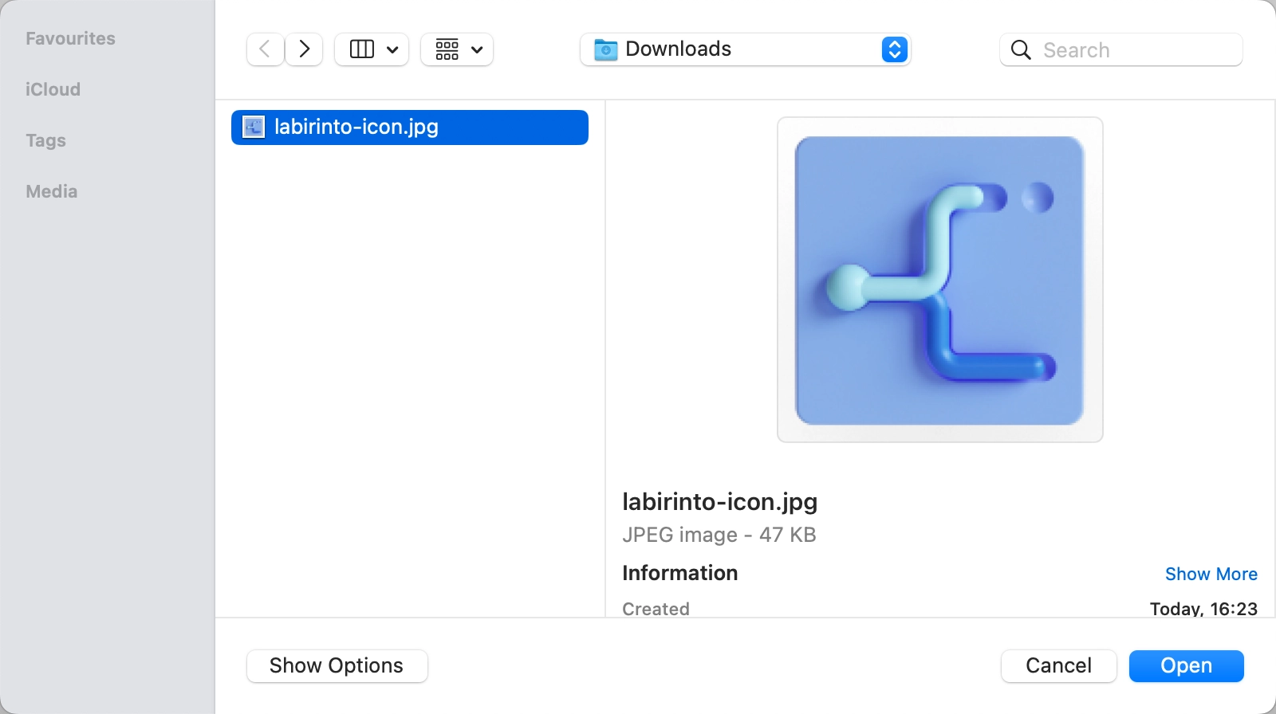Click the Show Options button

[x=337, y=666]
